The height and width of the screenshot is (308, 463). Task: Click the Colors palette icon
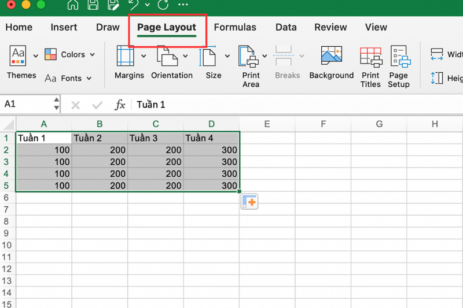point(50,54)
